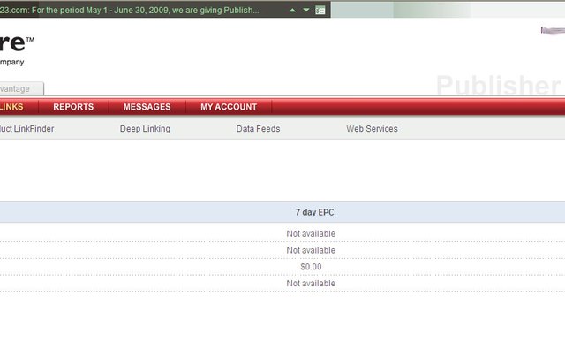The image size is (565, 349).
Task: Open the MY ACCOUNT menu
Action: [229, 107]
